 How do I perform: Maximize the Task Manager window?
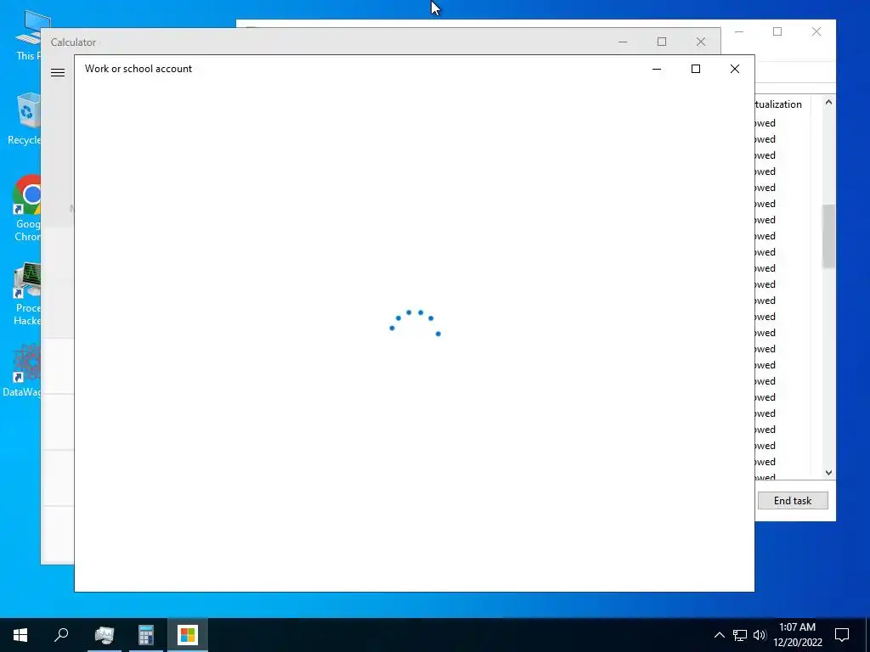(777, 31)
